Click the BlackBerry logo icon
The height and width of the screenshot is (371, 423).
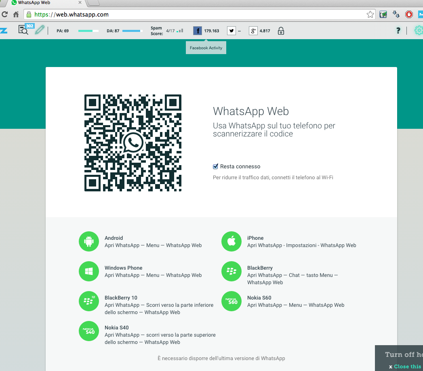pyautogui.click(x=231, y=271)
